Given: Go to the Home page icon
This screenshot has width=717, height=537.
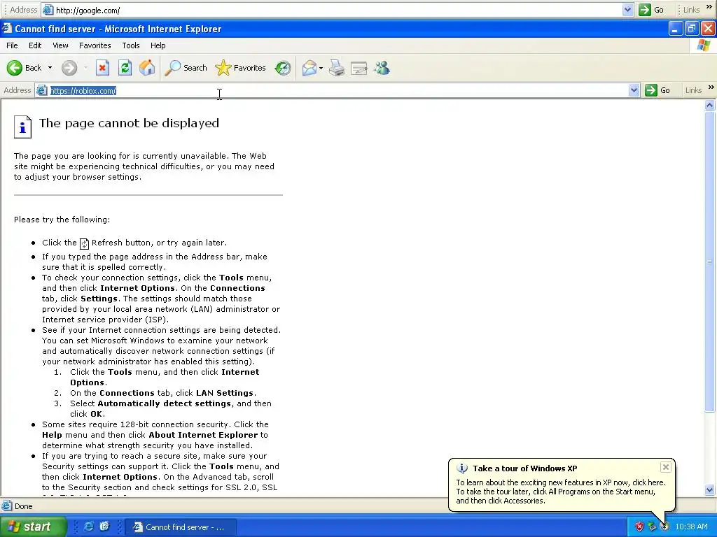Looking at the screenshot, I should click(x=147, y=68).
